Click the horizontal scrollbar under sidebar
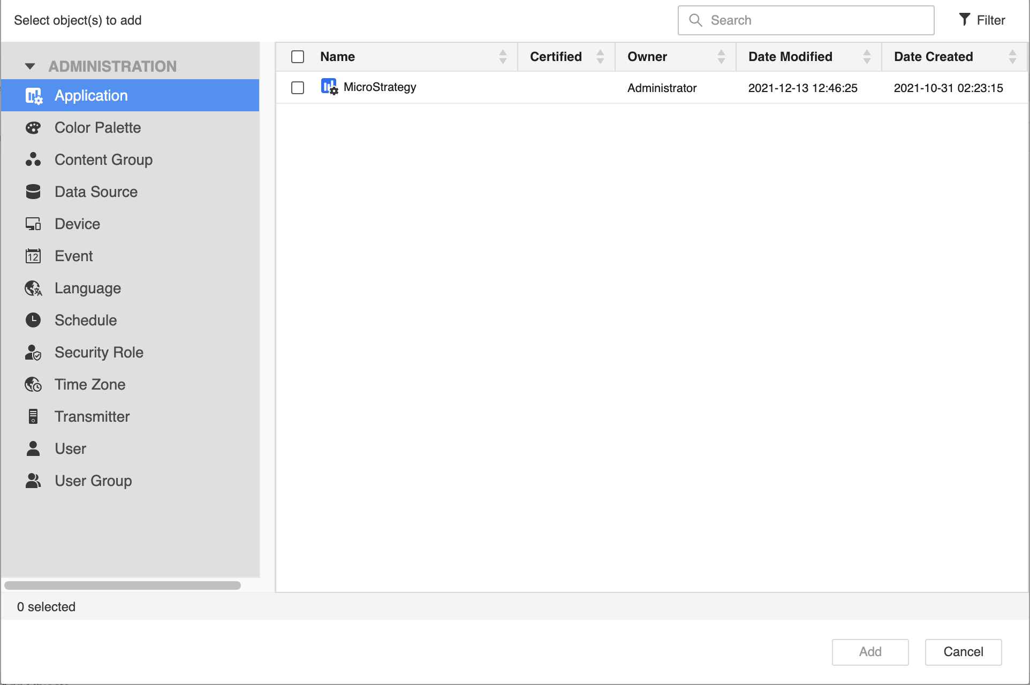The image size is (1030, 685). coord(123,585)
